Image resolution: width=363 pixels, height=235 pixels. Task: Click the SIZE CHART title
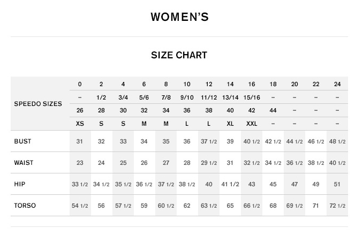[x=179, y=55]
